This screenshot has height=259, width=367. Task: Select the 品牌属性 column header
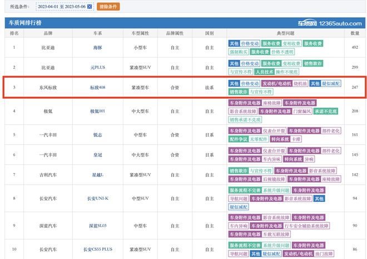coord(175,33)
